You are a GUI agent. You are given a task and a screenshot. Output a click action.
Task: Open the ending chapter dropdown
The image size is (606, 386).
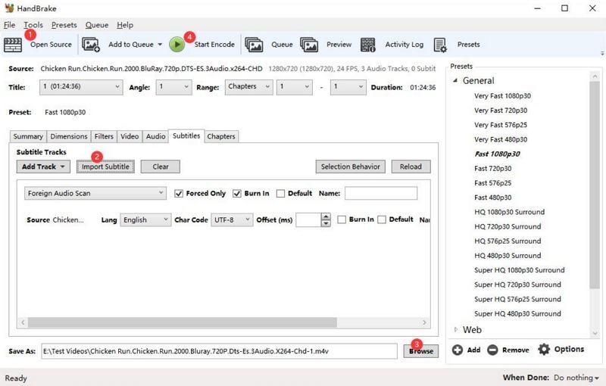tap(348, 87)
